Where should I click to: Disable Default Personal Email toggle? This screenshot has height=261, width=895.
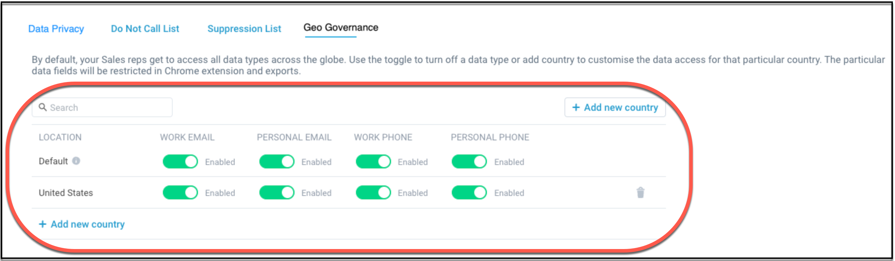click(x=277, y=161)
